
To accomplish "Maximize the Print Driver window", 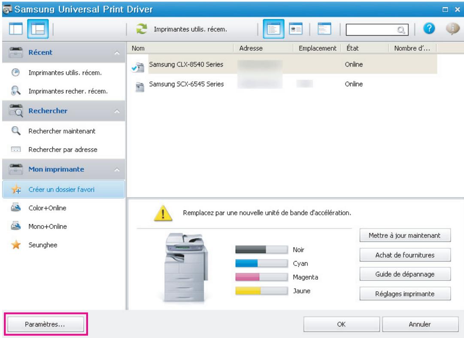I will 445,9.
